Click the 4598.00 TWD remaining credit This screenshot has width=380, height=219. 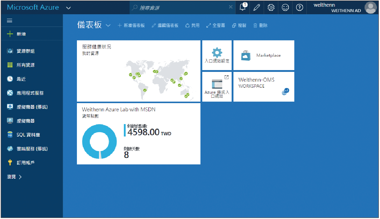pyautogui.click(x=149, y=132)
